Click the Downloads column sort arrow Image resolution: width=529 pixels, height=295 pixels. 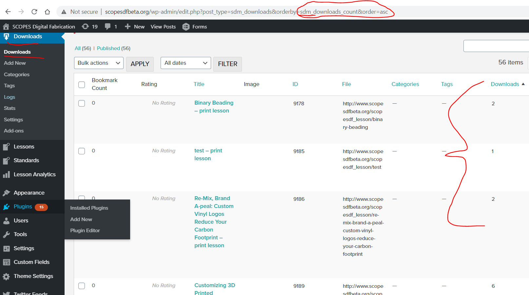tap(523, 84)
